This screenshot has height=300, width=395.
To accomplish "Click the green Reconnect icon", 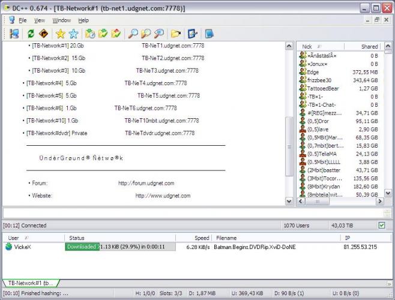I will [31, 34].
